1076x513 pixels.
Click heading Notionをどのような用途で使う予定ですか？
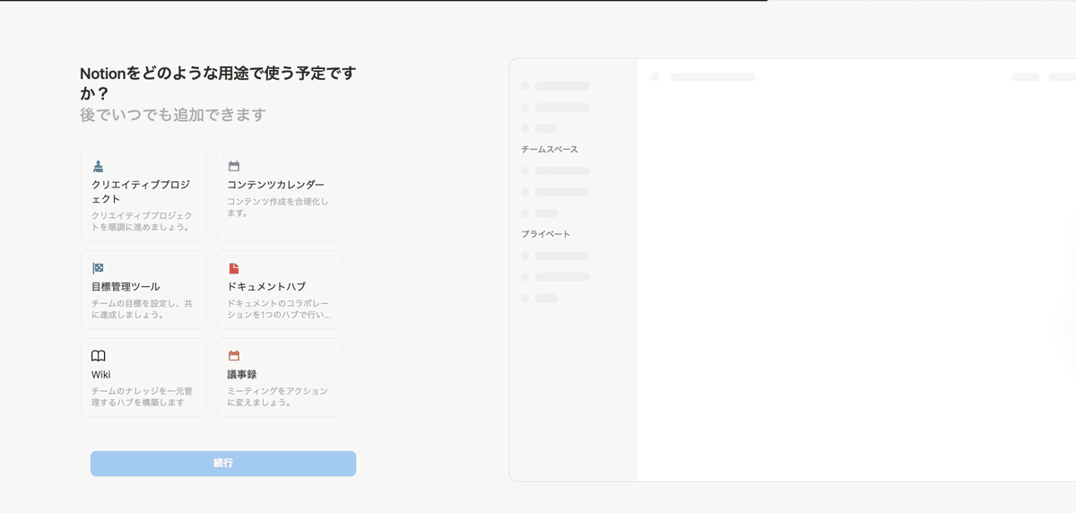coord(218,83)
